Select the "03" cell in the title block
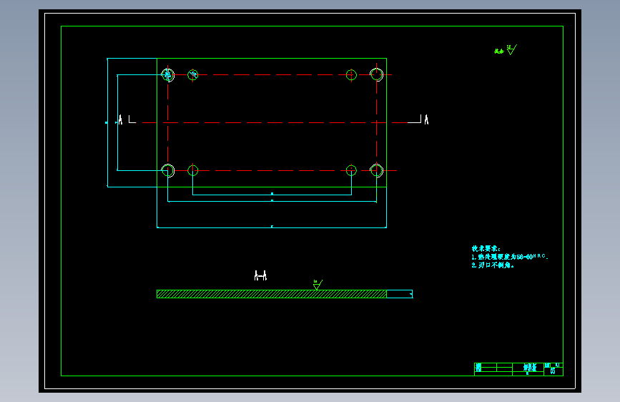 (553, 371)
